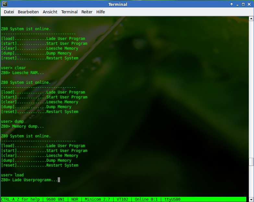Click the 'user> dump' command line

click(x=12, y=121)
